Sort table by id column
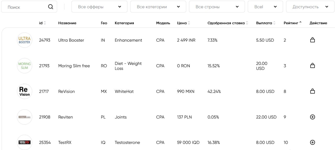Image resolution: width=335 pixels, height=150 pixels. (x=42, y=23)
